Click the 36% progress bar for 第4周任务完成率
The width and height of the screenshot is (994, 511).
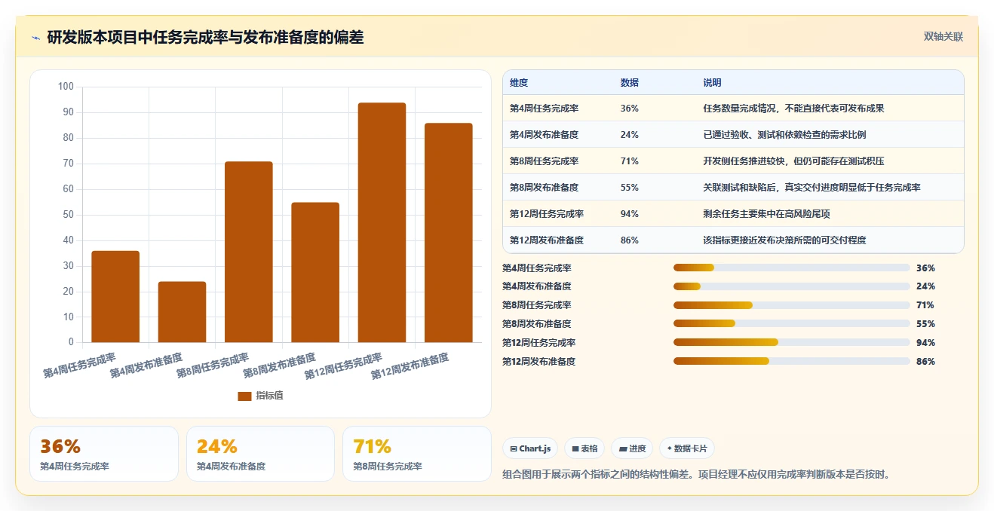(792, 268)
